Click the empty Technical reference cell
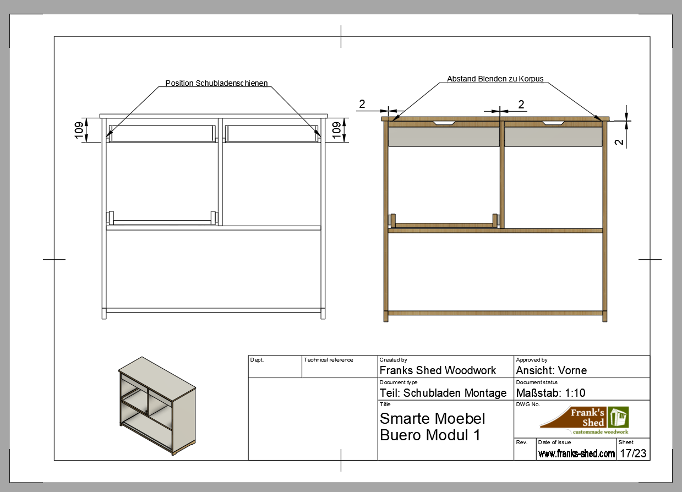682x492 pixels. (x=340, y=370)
